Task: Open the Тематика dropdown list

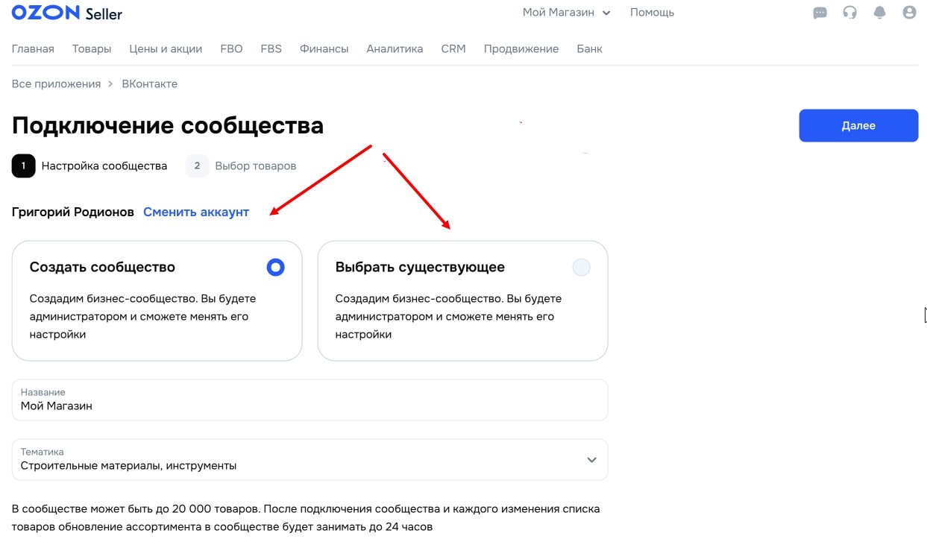Action: (x=309, y=459)
